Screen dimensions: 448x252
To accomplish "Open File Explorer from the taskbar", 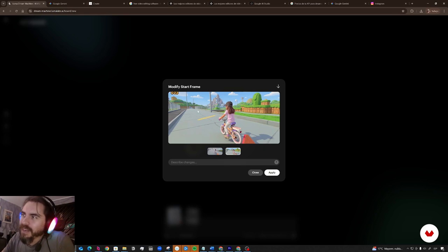I will tap(125, 248).
